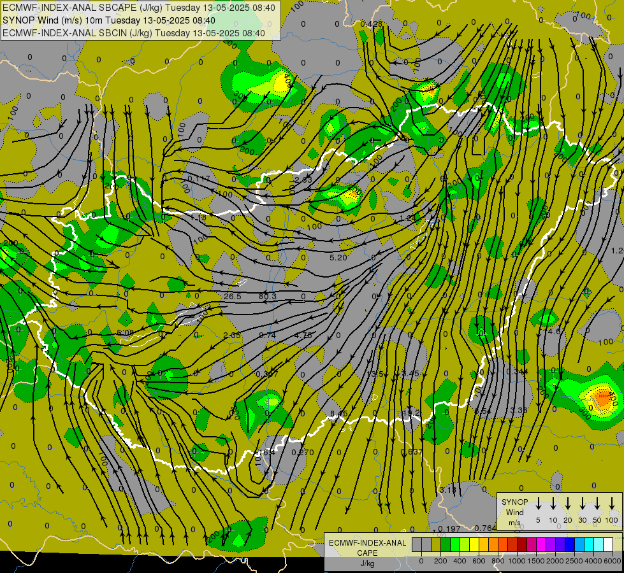Viewport: 624px width, 573px height.
Task: Pick the olive swatch in CAPE legend
Action: tap(436, 544)
